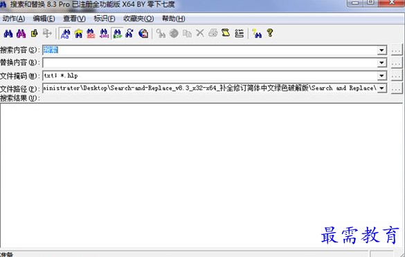This screenshot has height=257, width=405.
Task: Open the 标识(F) menu
Action: click(105, 19)
